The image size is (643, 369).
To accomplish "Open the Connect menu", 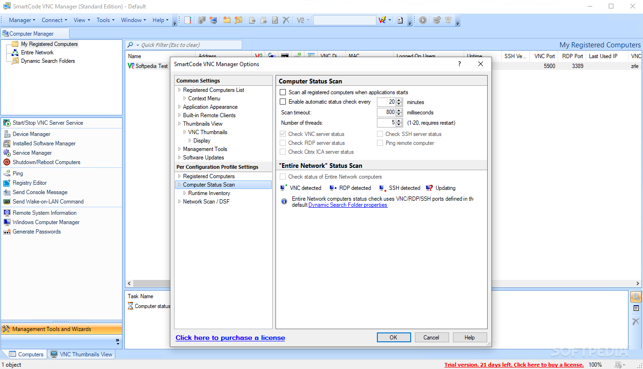I will (x=54, y=20).
